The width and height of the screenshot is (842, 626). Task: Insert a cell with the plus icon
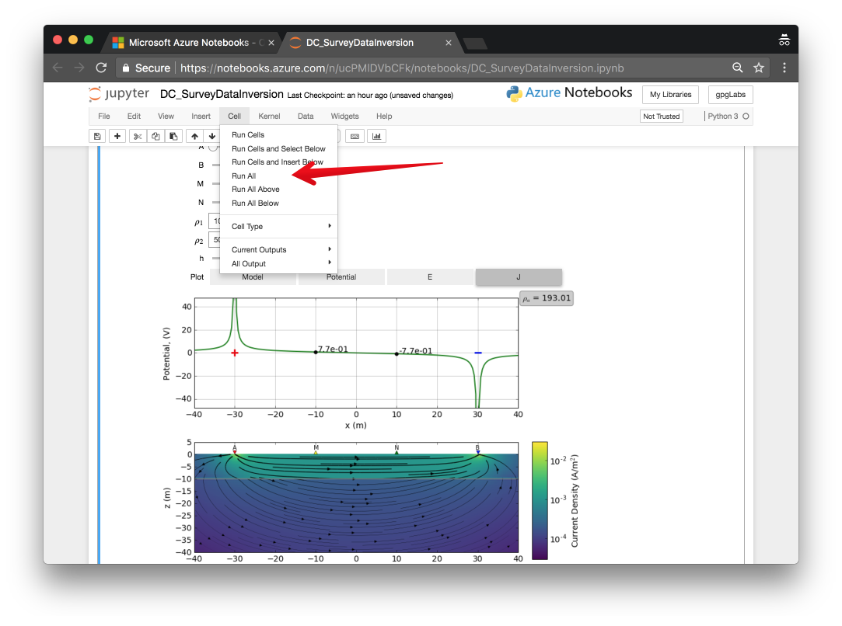(x=117, y=137)
